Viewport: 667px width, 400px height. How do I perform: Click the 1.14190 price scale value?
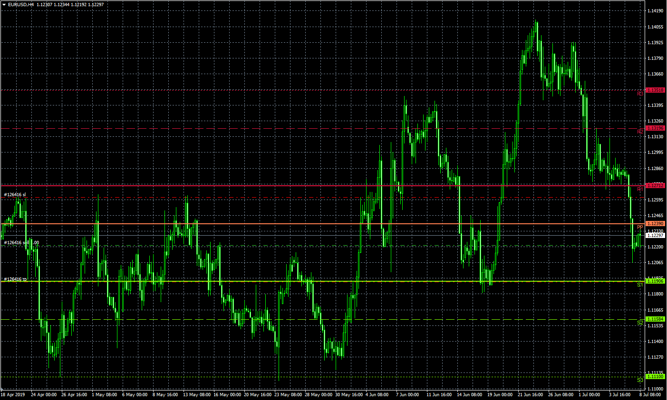(x=656, y=11)
